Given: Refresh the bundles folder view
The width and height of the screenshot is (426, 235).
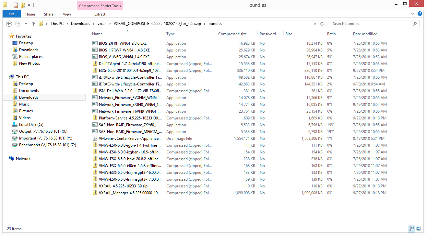Looking at the screenshot, I should (x=322, y=24).
